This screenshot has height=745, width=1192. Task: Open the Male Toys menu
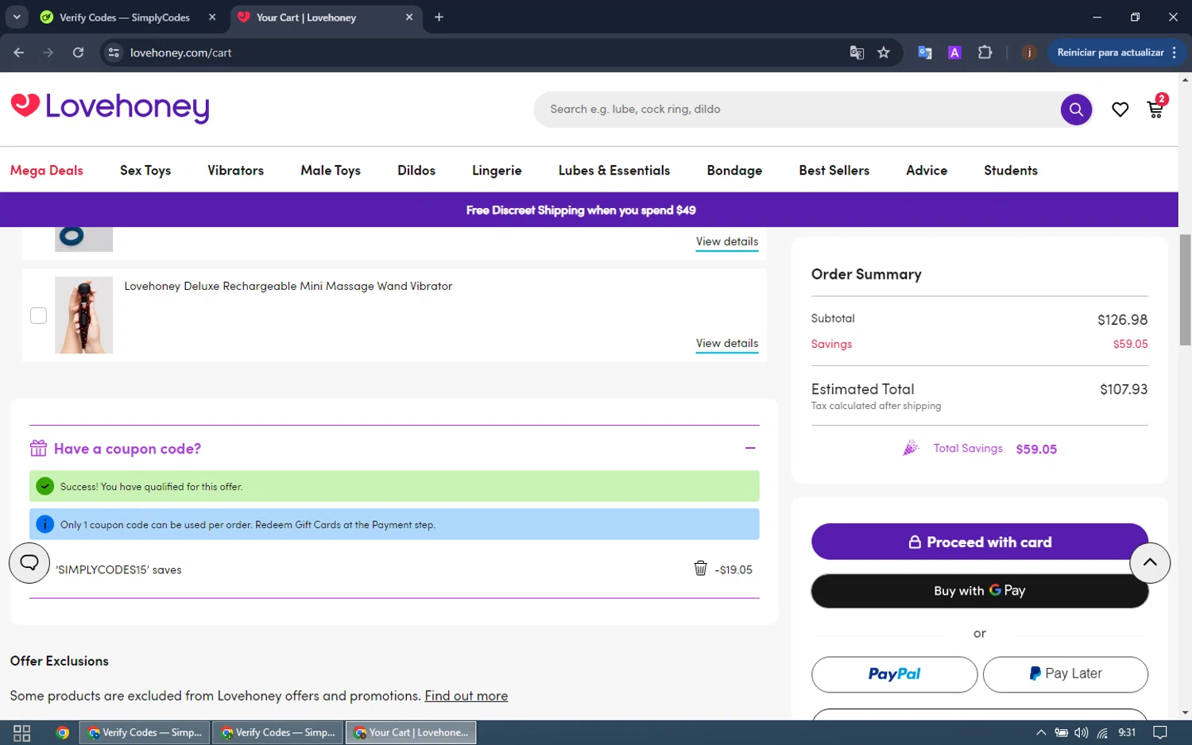331,170
